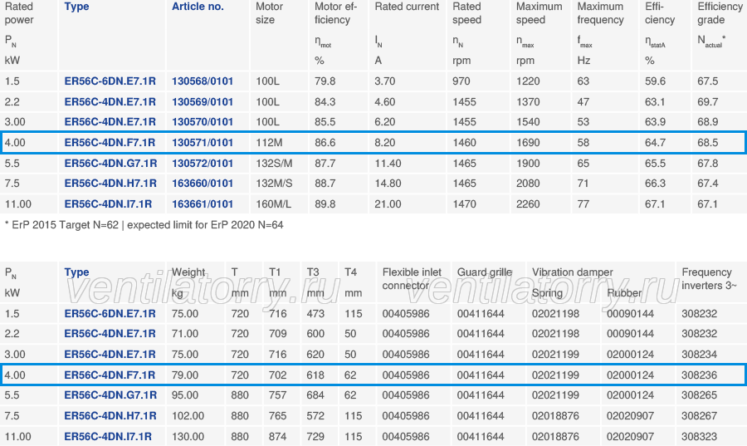The height and width of the screenshot is (446, 747).
Task: Select weight value 130.00
Action: pos(188,437)
